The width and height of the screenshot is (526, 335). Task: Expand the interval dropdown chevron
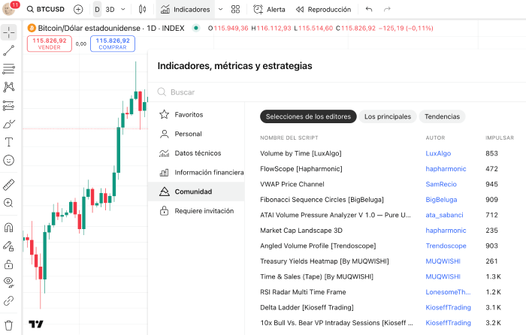(123, 10)
